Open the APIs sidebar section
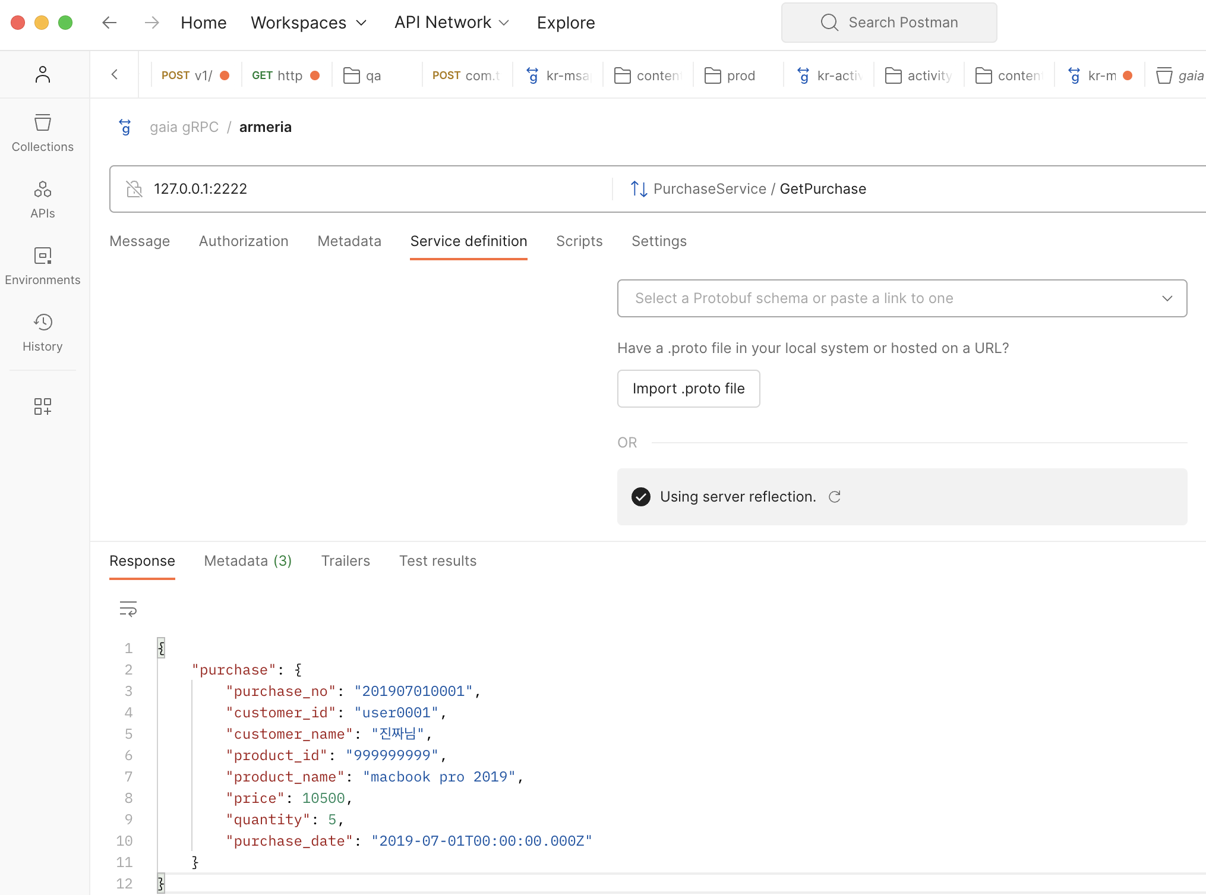 click(x=42, y=200)
